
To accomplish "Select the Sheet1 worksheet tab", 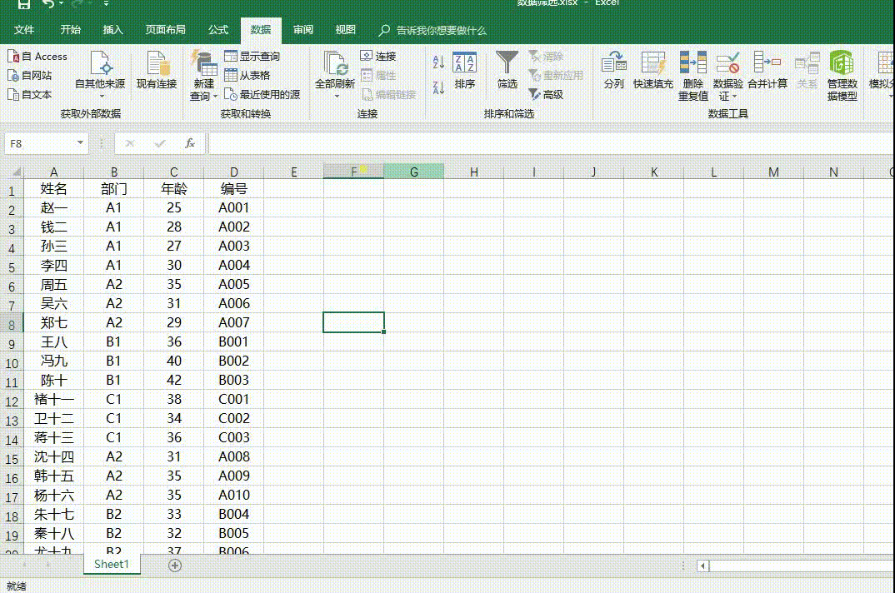I will coord(112,565).
